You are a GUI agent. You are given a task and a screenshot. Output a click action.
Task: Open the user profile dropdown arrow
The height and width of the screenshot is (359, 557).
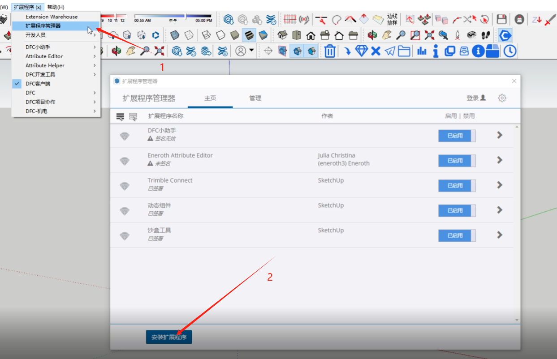point(251,50)
